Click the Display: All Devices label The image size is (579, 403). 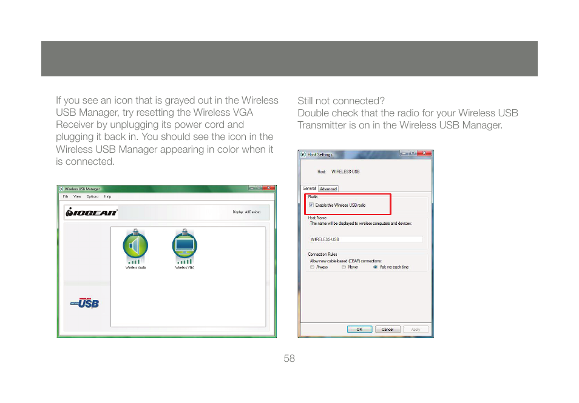(x=246, y=212)
